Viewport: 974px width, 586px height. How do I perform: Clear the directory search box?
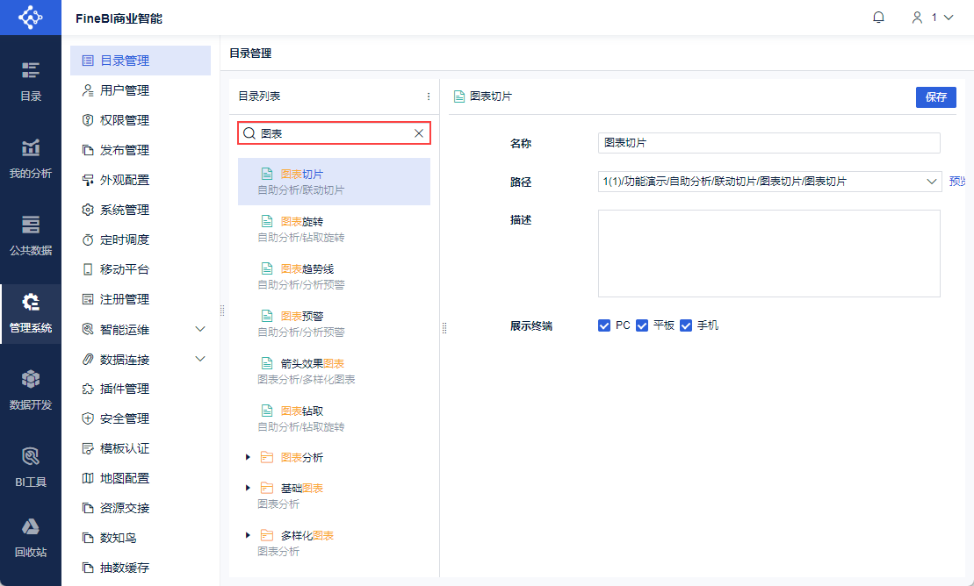(419, 133)
